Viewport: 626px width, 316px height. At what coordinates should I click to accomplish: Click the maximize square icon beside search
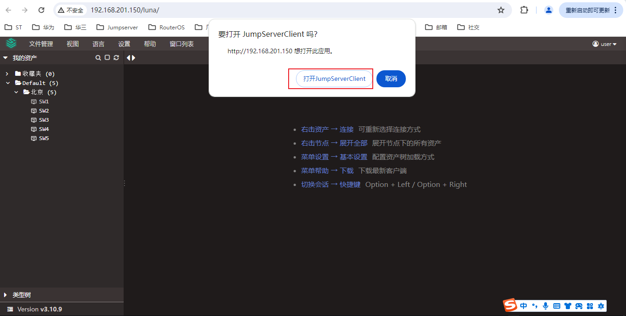coord(107,58)
